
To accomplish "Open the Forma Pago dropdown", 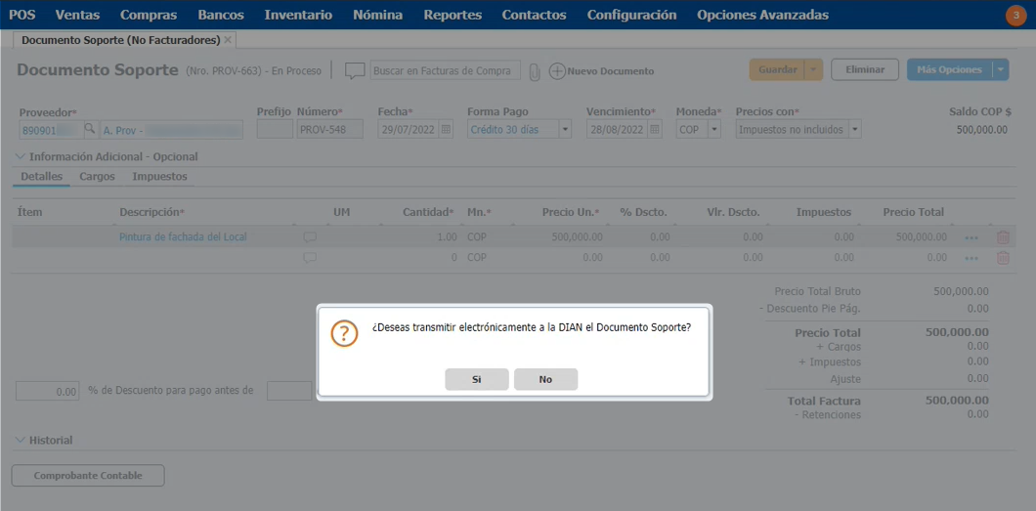I will [x=565, y=129].
